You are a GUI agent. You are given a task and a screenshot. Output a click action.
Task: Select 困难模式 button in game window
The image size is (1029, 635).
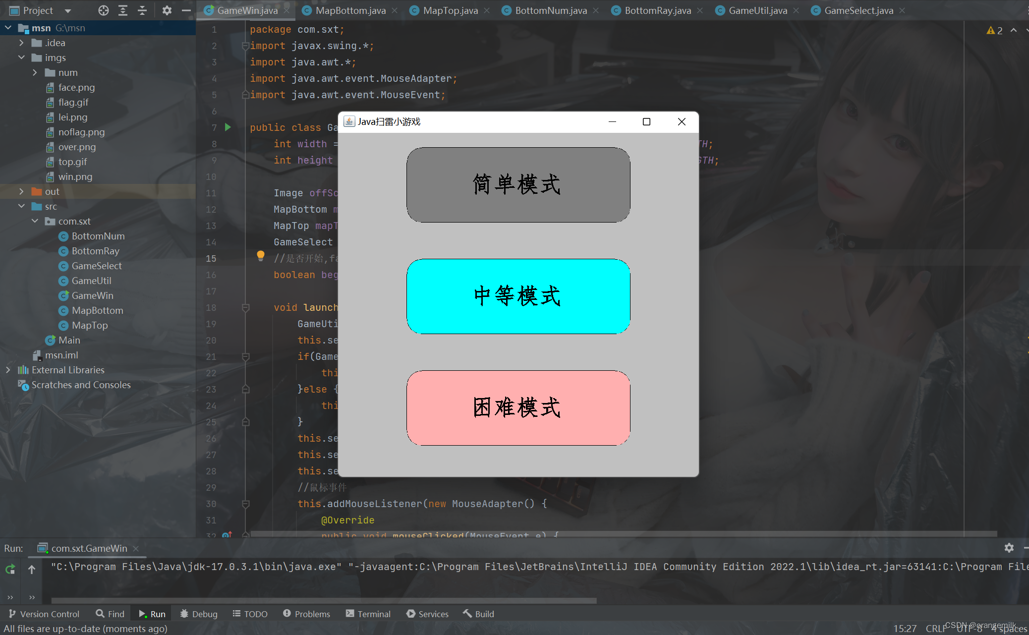click(x=518, y=407)
